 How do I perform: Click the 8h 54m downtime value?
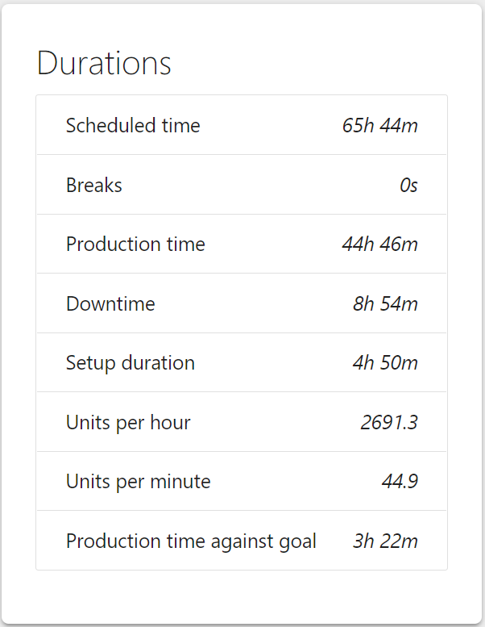pyautogui.click(x=385, y=304)
